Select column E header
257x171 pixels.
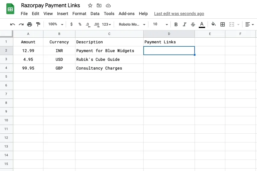tap(210, 34)
